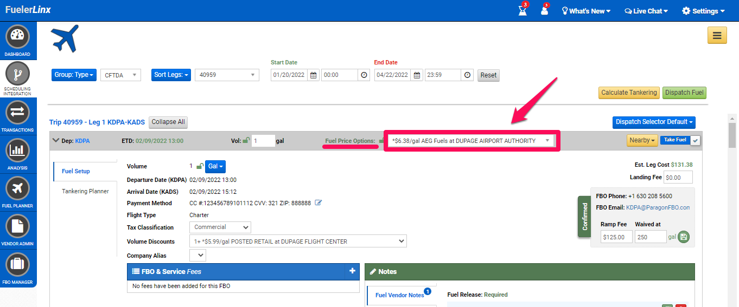The image size is (739, 307).
Task: Switch to Tankering Planner tab
Action: pyautogui.click(x=85, y=191)
